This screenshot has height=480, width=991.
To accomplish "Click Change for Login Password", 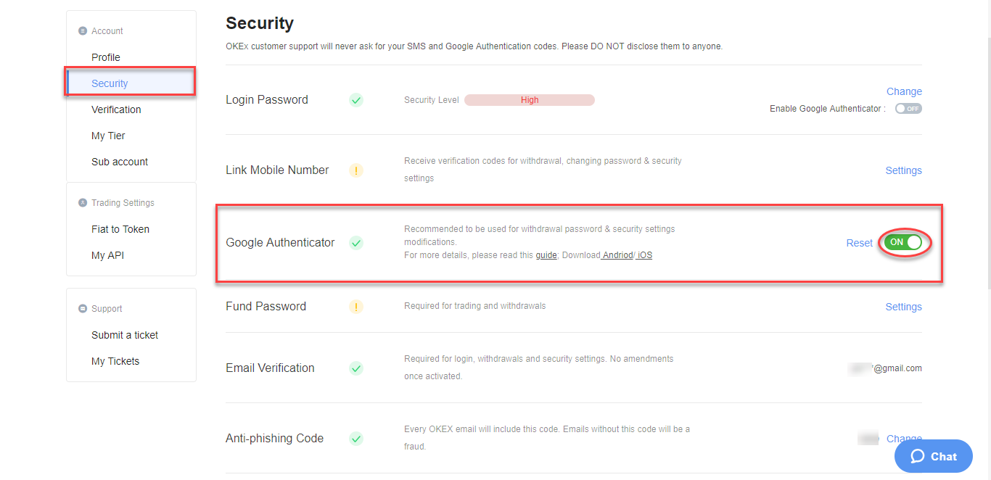I will pyautogui.click(x=904, y=91).
